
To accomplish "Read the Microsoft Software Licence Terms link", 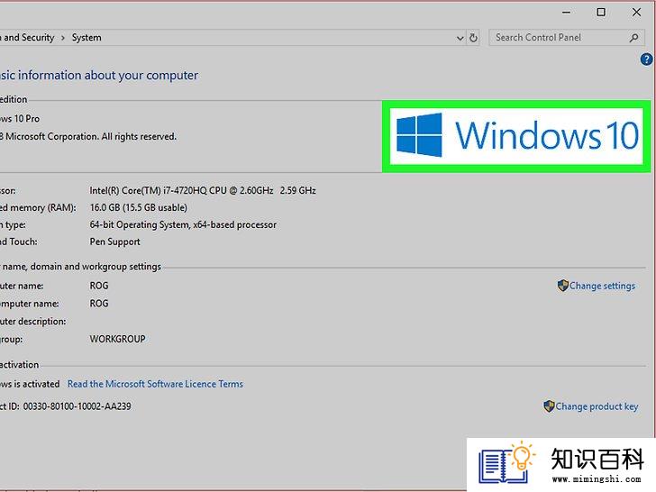I will pos(155,384).
